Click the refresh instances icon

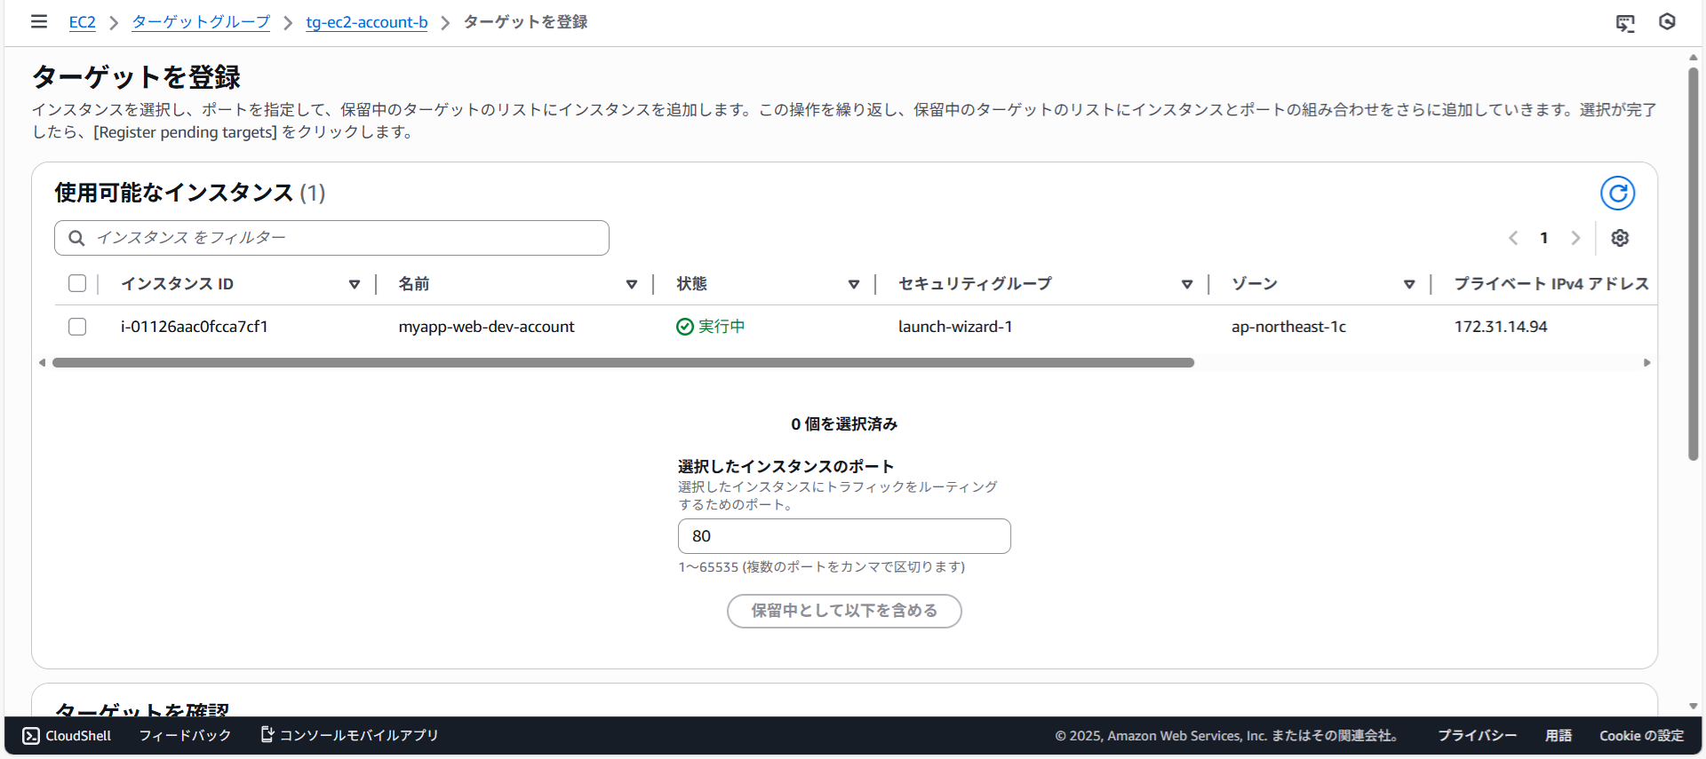(1617, 193)
